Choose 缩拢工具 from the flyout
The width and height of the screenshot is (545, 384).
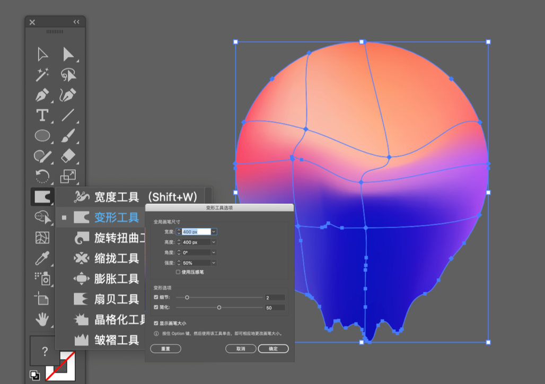pyautogui.click(x=101, y=258)
